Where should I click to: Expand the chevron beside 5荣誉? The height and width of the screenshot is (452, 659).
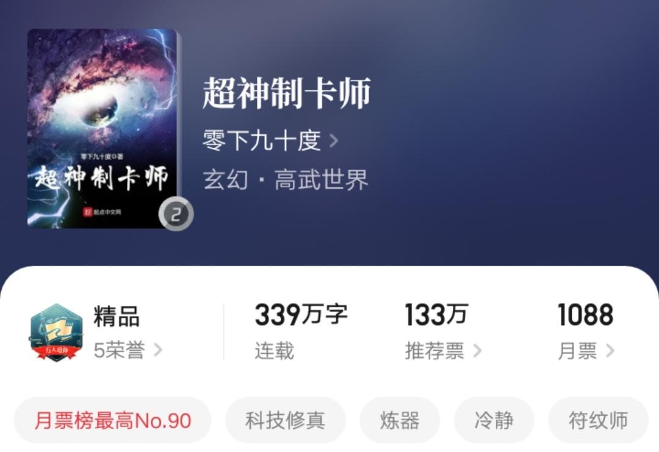point(158,350)
